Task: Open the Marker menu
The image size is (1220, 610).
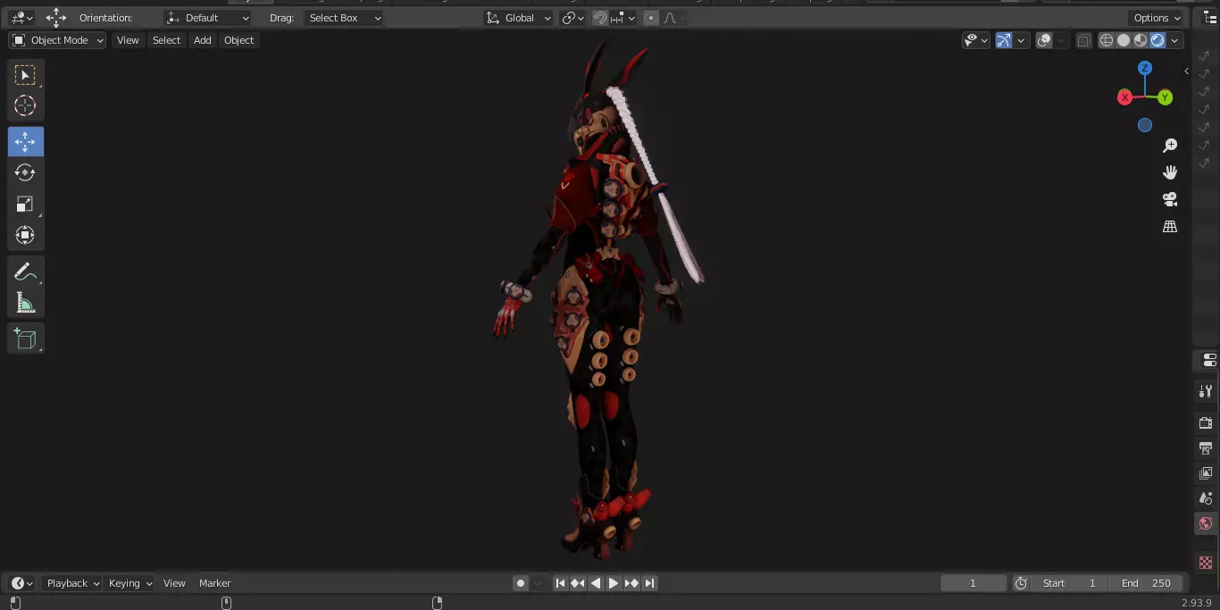Action: click(x=214, y=583)
